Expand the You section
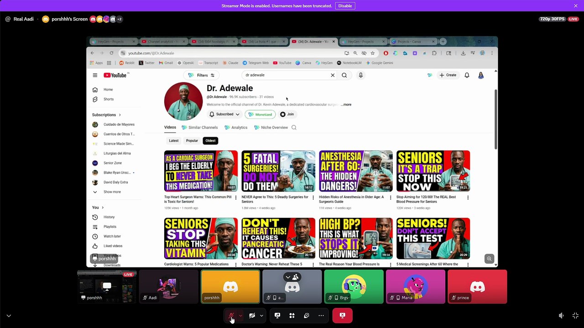The image size is (584, 328). [98, 207]
